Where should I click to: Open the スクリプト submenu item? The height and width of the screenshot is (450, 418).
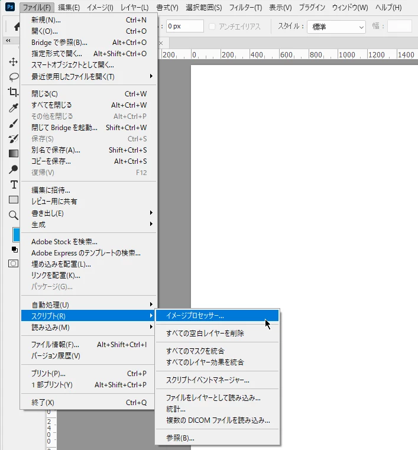89,316
